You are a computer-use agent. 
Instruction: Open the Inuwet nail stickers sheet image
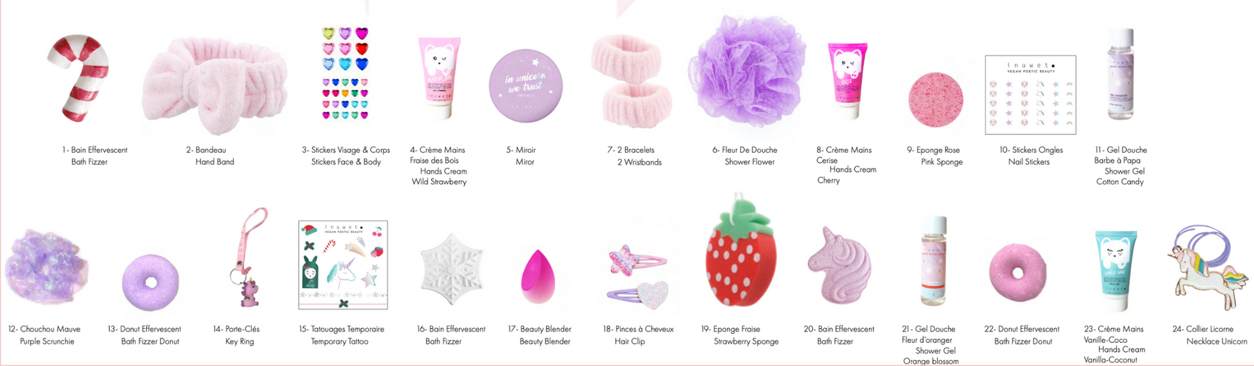pos(1030,95)
